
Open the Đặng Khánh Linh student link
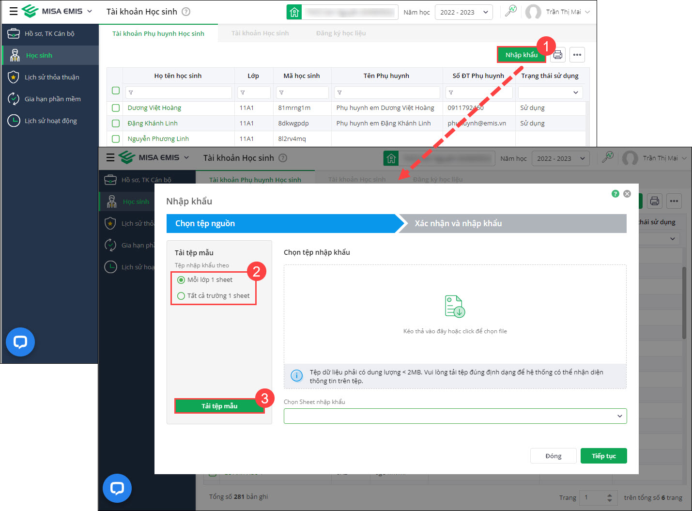coord(153,124)
